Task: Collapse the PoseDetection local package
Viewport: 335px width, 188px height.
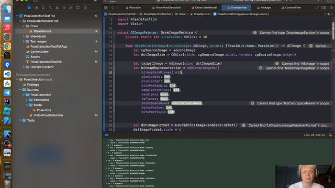Action: point(17,79)
